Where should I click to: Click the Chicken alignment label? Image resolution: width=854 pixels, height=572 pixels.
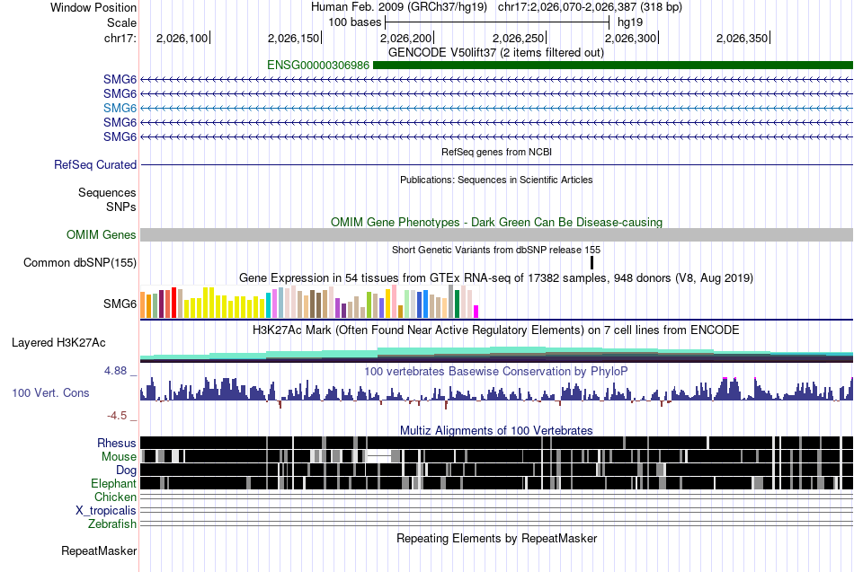point(115,497)
